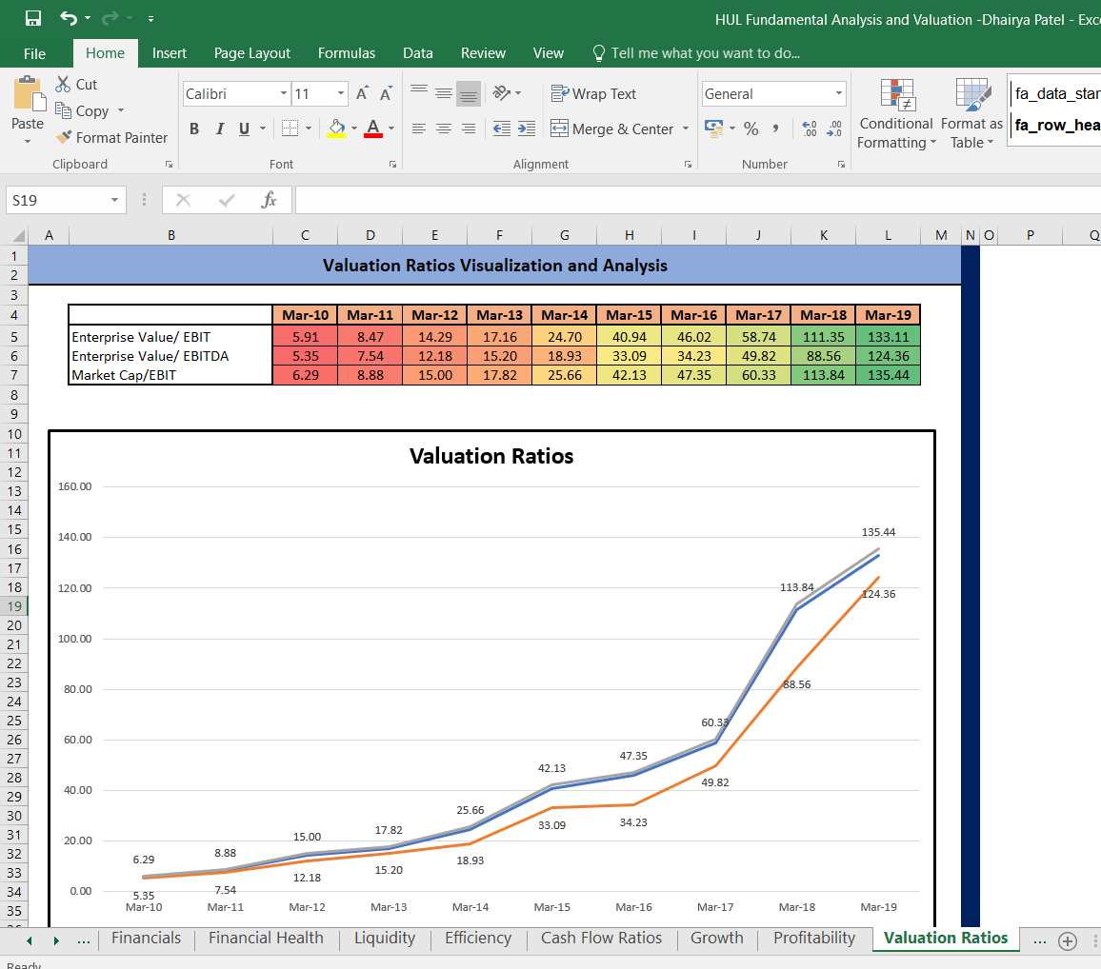
Task: Switch to the Insert ribbon tab
Action: point(170,53)
